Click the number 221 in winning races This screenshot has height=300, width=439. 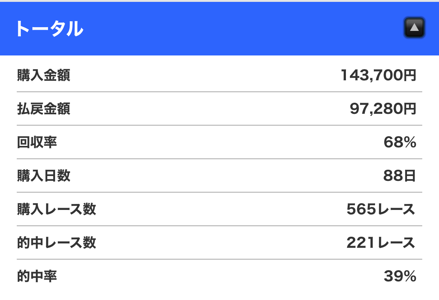point(361,243)
